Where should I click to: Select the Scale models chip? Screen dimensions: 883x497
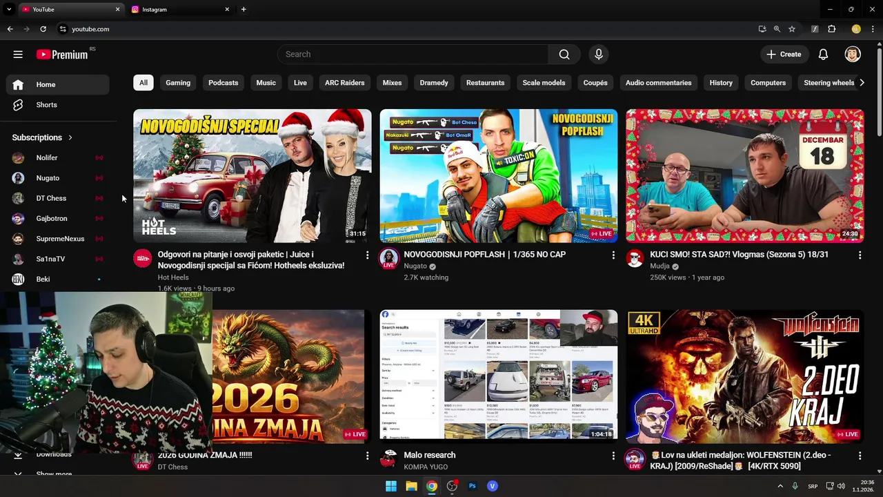click(544, 83)
